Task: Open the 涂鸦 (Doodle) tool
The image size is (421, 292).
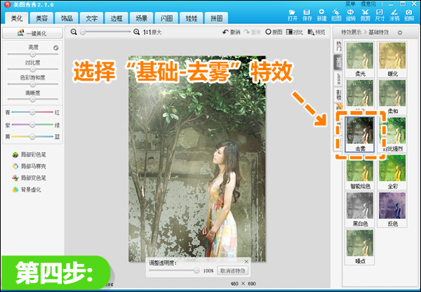Action: coord(394,13)
